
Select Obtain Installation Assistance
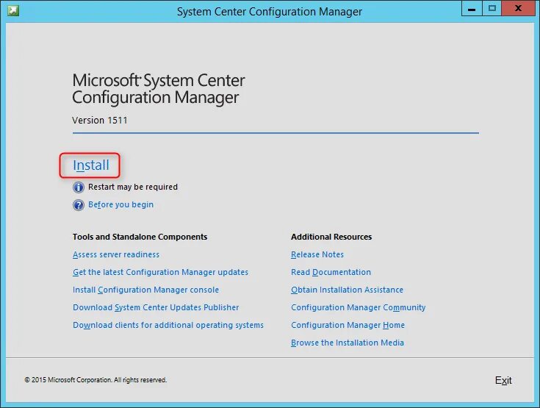click(347, 290)
